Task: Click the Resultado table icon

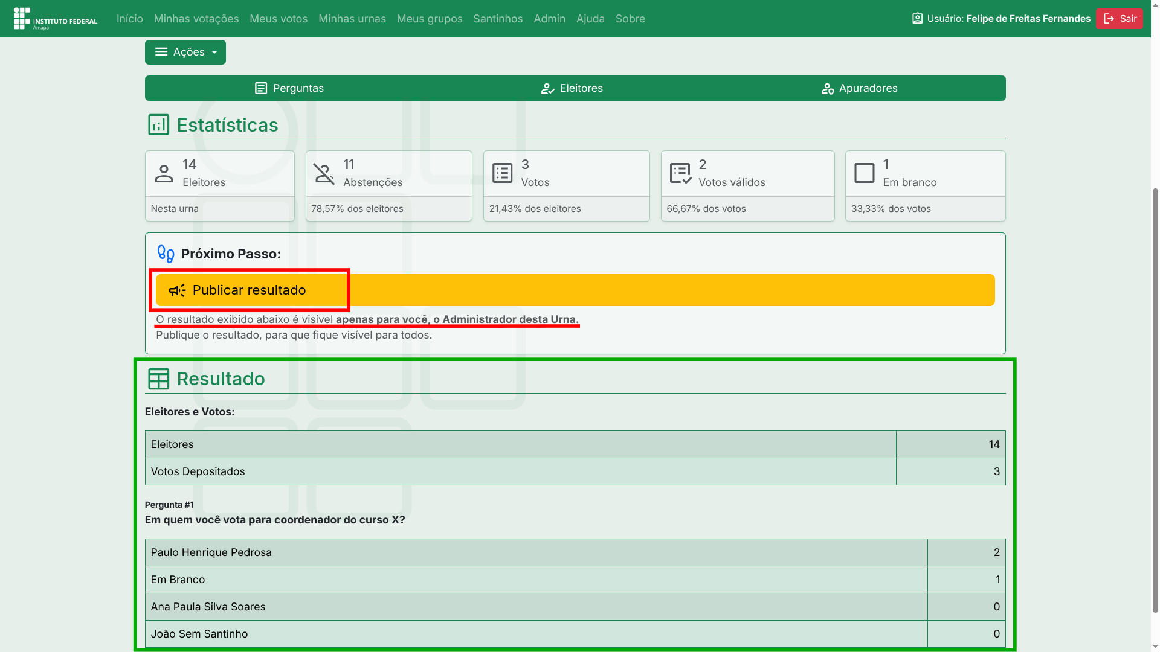Action: tap(158, 379)
